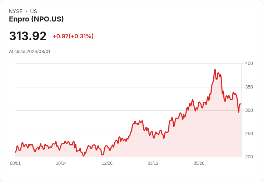Select the 313.92 current price
The width and height of the screenshot is (263, 182).
point(28,36)
